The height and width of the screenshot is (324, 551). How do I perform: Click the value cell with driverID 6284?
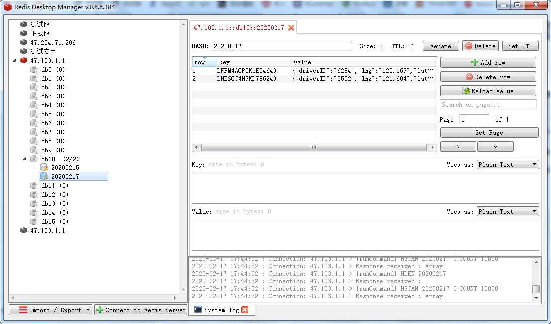click(364, 71)
